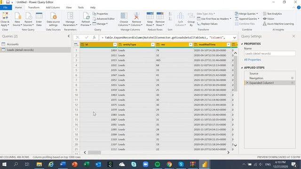Image resolution: width=301 pixels, height=169 pixels.
Task: Sort descending icon
Action: [x=170, y=19]
